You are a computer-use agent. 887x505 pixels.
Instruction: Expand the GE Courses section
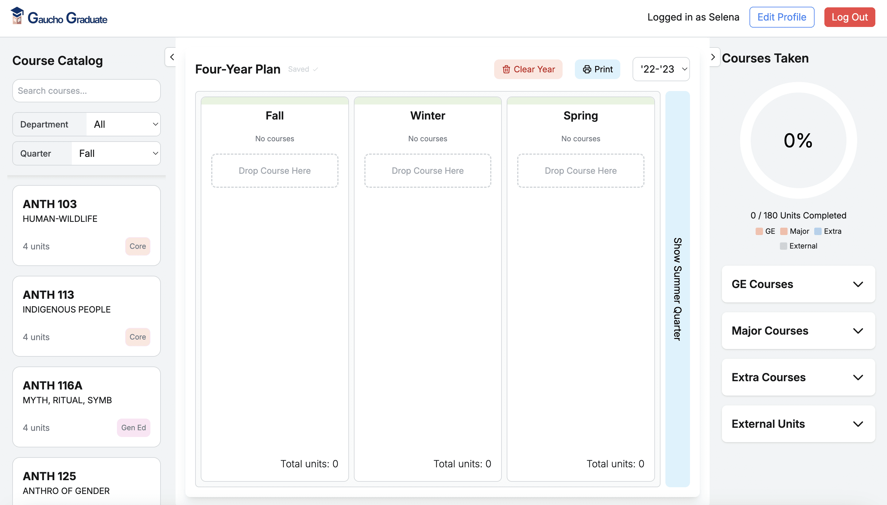click(798, 284)
